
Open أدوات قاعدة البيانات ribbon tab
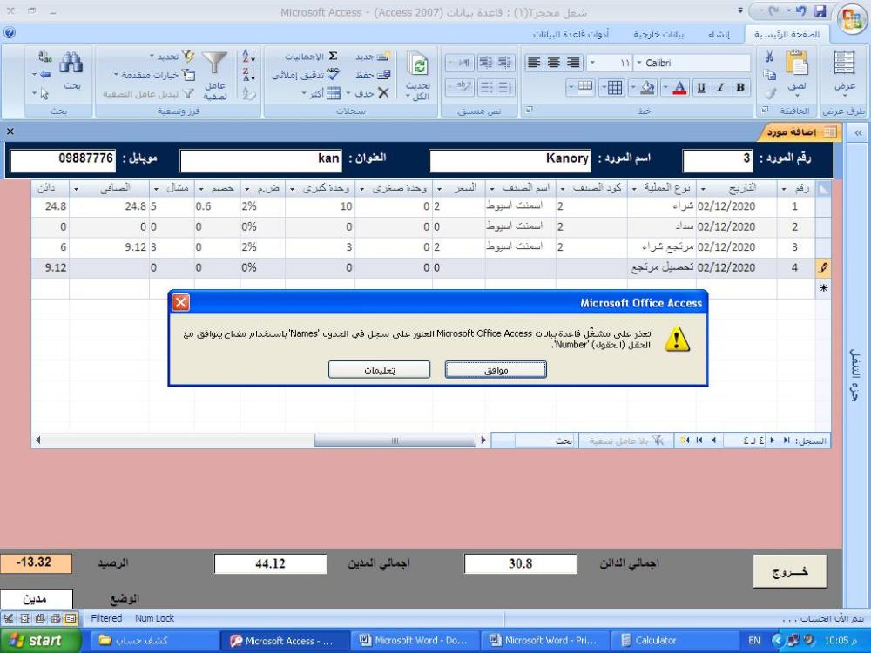(x=571, y=35)
